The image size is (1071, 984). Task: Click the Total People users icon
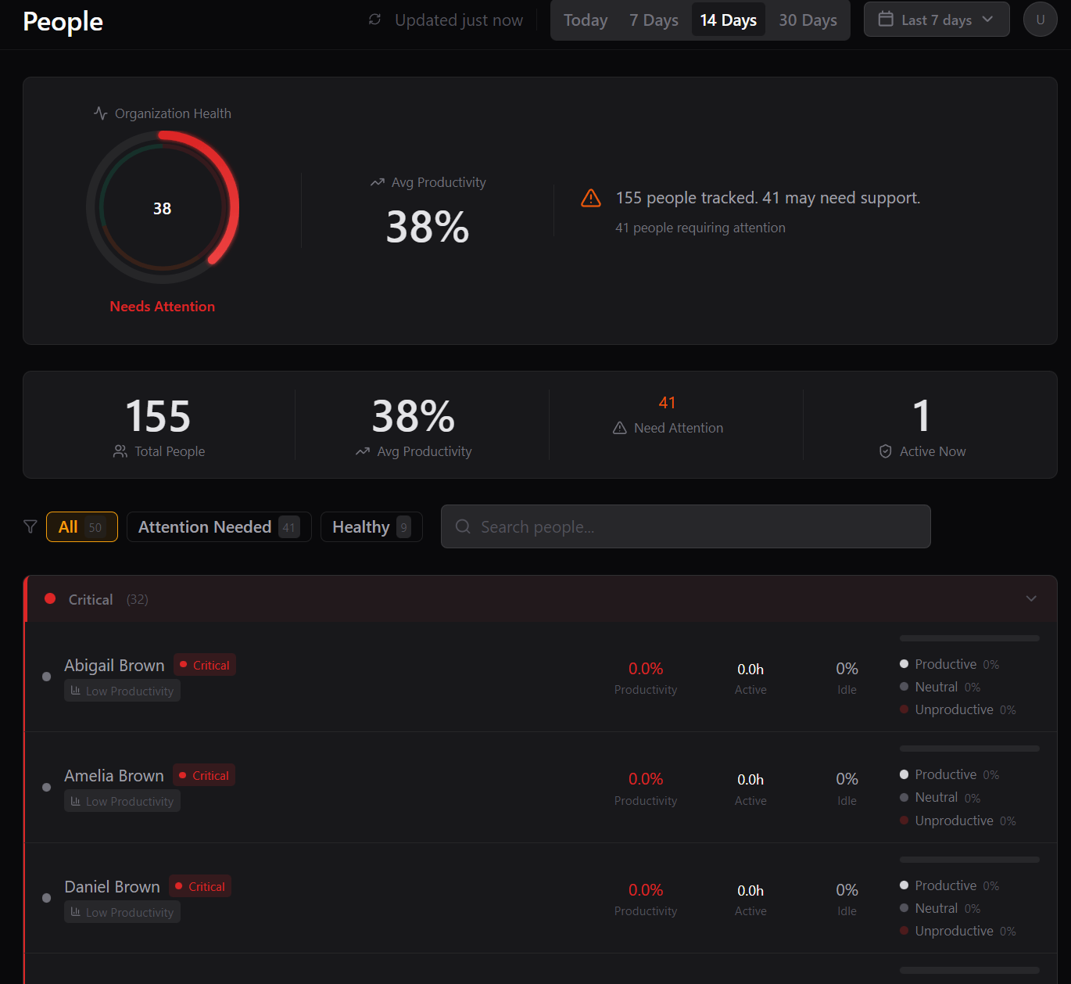[120, 451]
